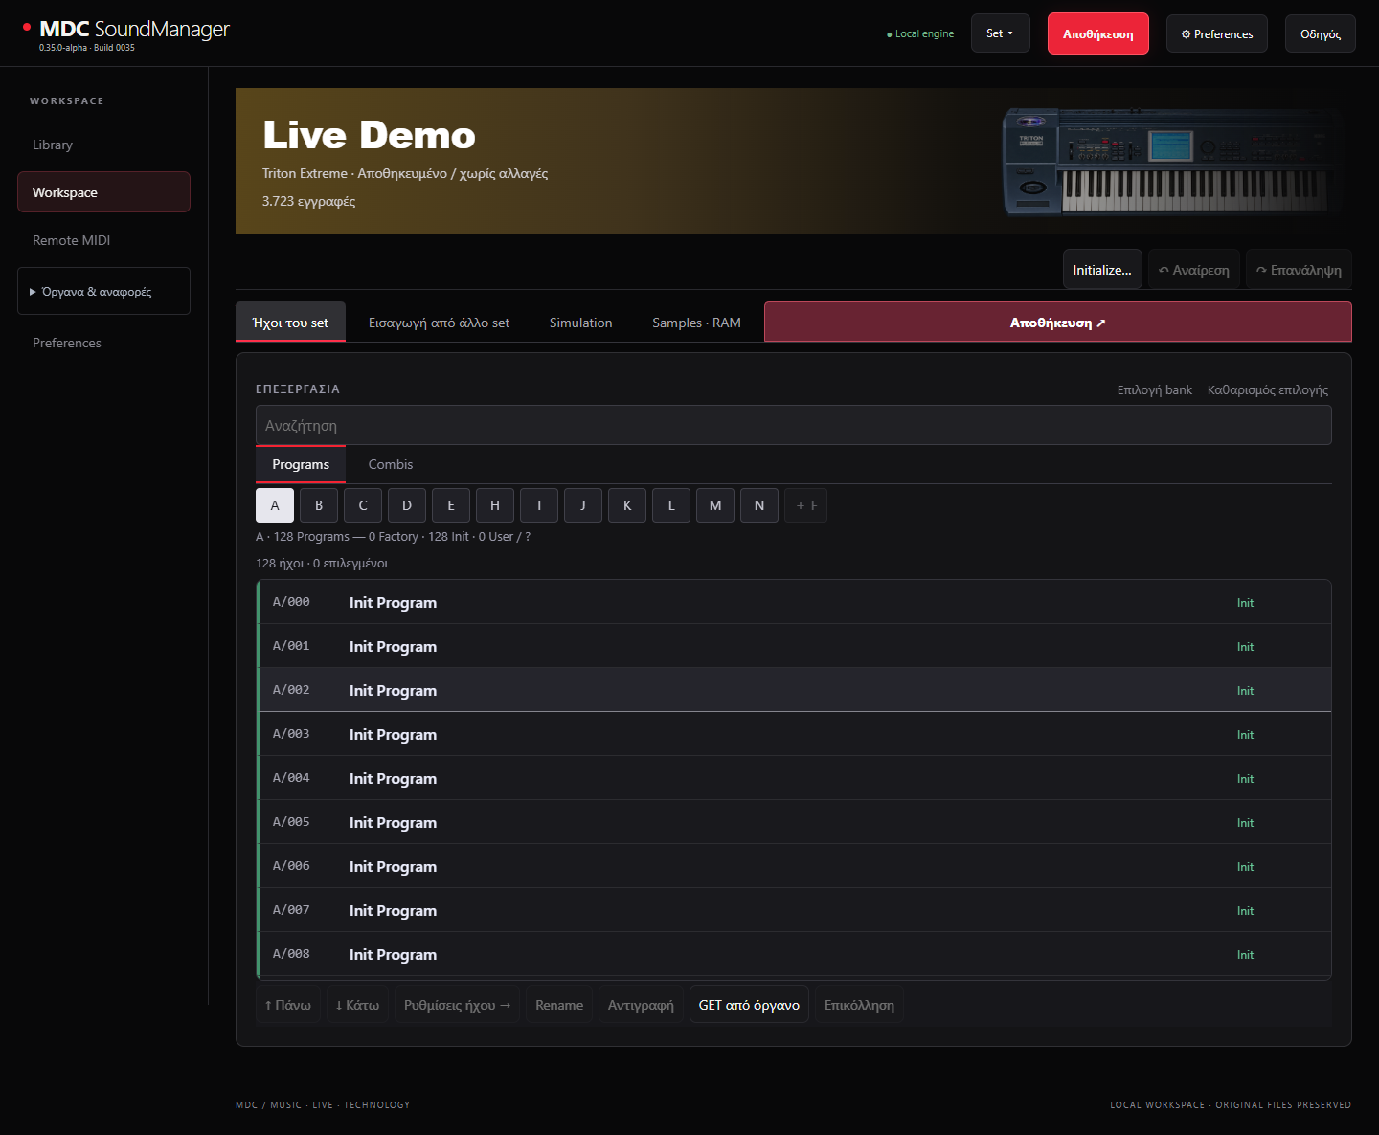Select bank D
The height and width of the screenshot is (1135, 1379).
click(x=407, y=505)
